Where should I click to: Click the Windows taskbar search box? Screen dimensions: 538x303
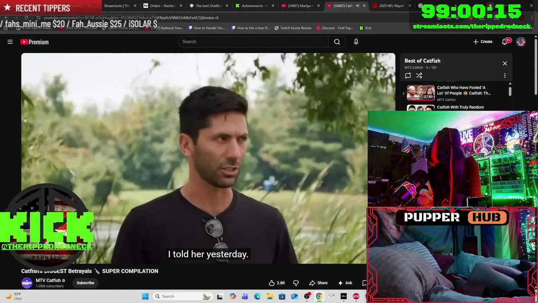click(x=182, y=296)
